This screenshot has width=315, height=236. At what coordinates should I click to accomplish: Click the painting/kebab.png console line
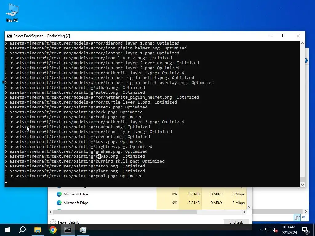tap(75, 156)
